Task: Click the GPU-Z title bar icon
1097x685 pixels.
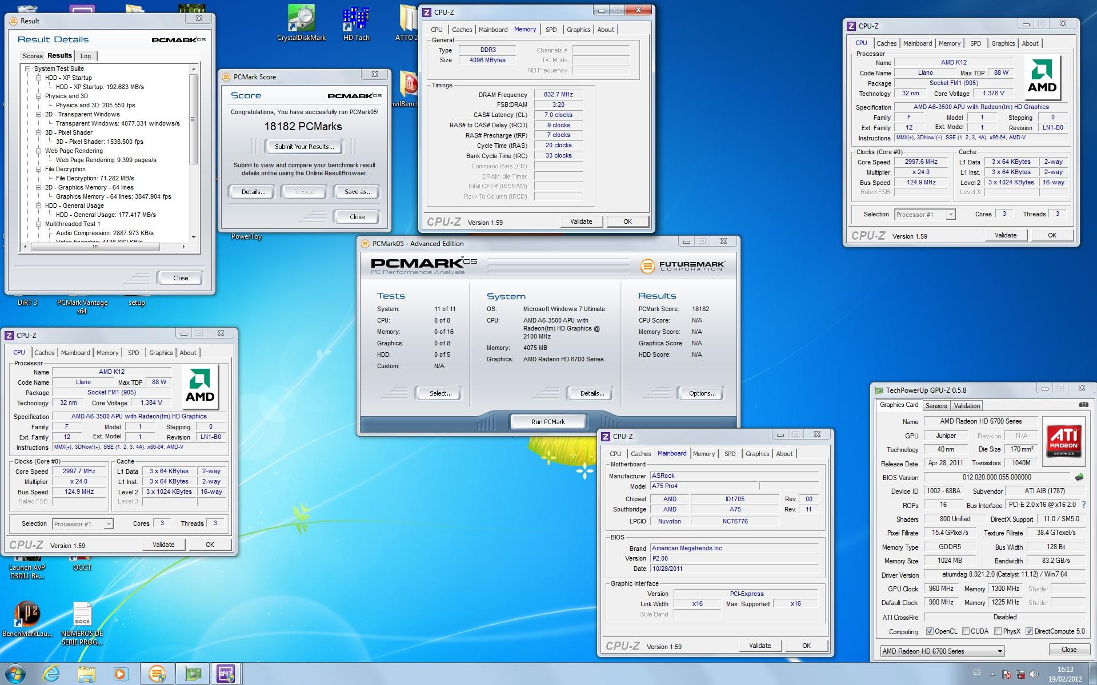Action: 879,390
